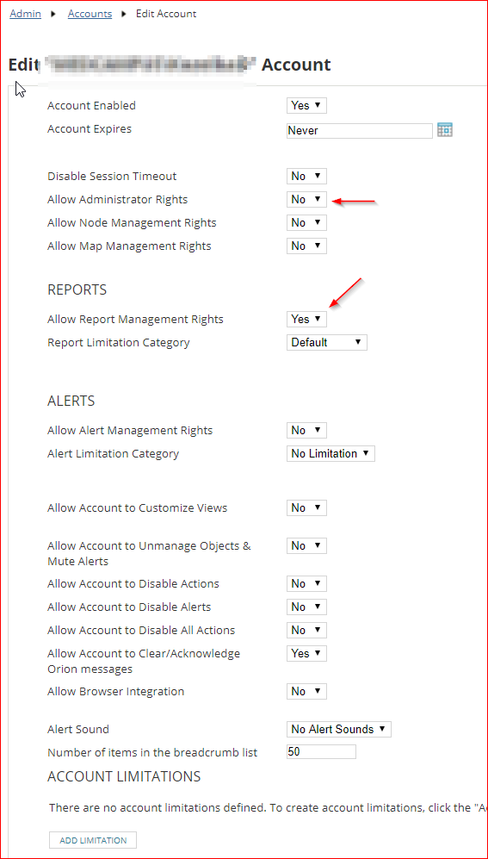
Task: Change Allow Administrator Rights dropdown value
Action: pos(306,200)
